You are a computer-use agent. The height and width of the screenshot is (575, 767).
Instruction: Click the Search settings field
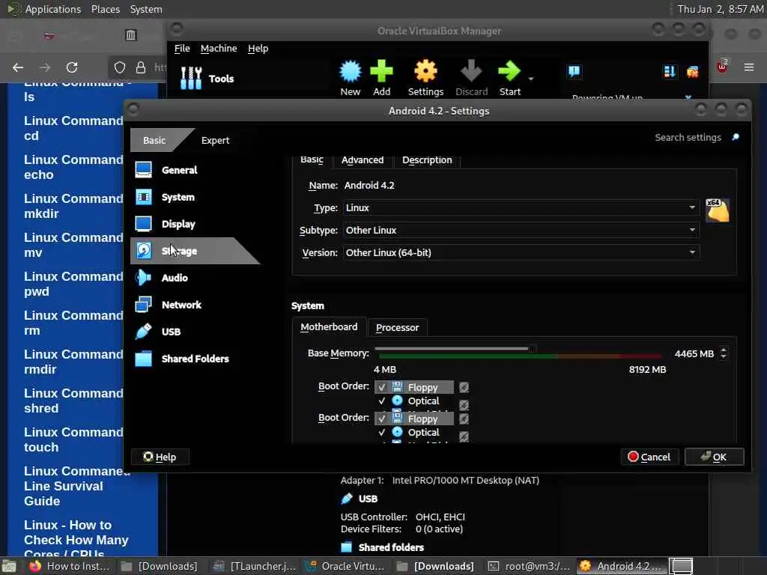coord(688,138)
